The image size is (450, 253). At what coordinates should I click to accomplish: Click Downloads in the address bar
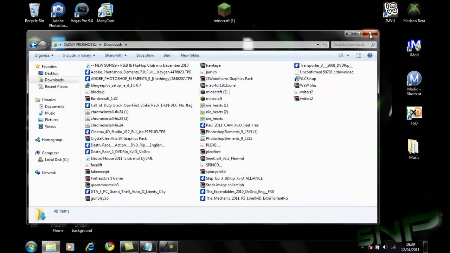tap(113, 45)
